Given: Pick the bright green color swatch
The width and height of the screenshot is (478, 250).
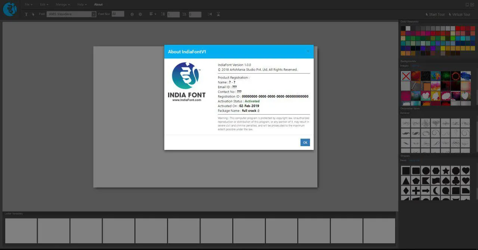Looking at the screenshot, I should coord(453,38).
